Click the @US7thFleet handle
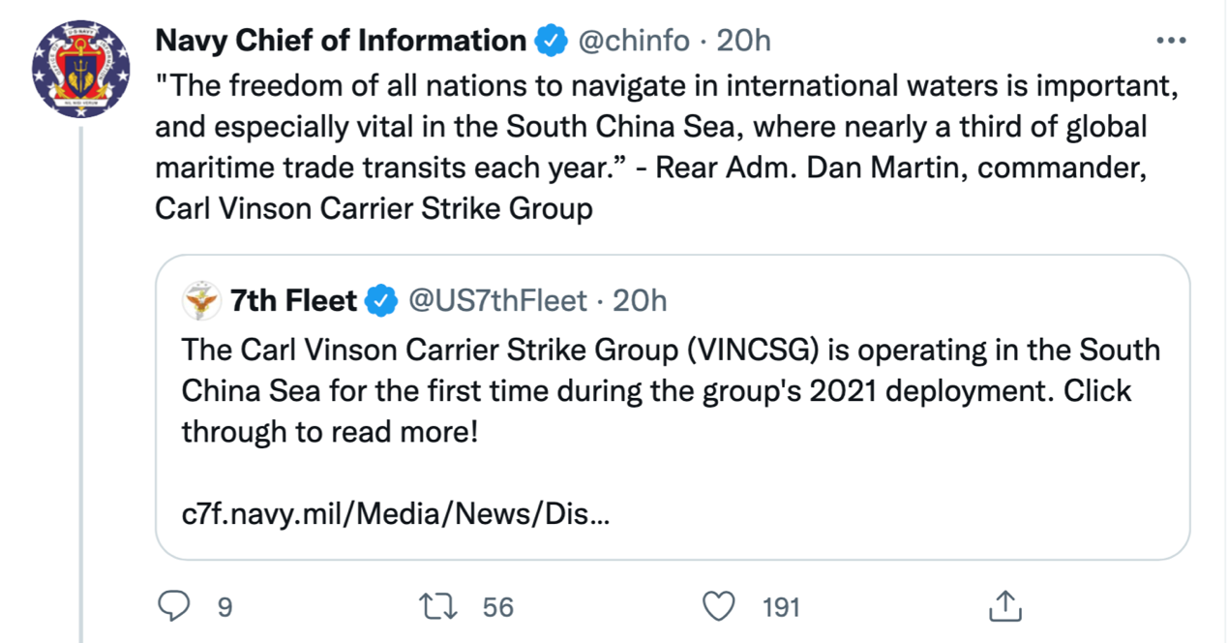 [497, 301]
